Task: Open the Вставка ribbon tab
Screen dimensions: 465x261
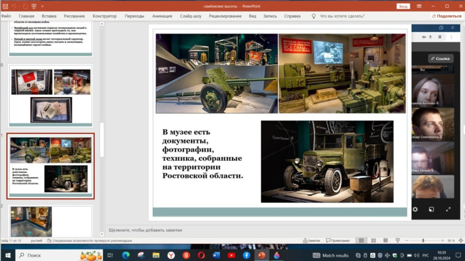Action: (49, 16)
